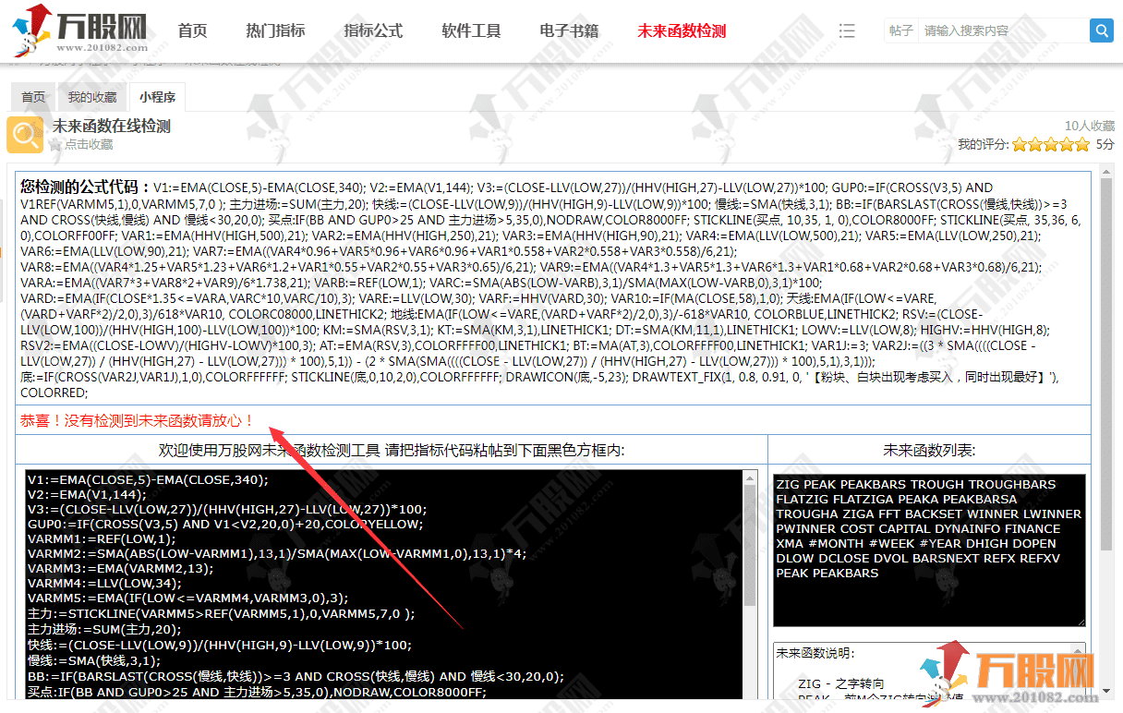Click inside the black future-function list textarea

click(929, 550)
